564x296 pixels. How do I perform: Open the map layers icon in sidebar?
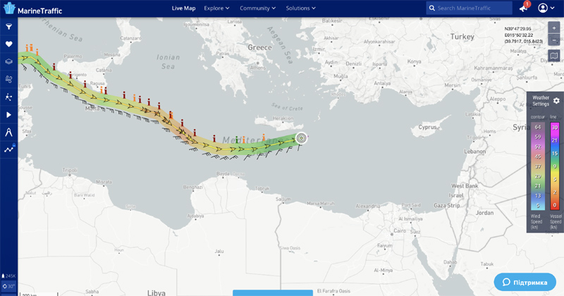pos(9,62)
